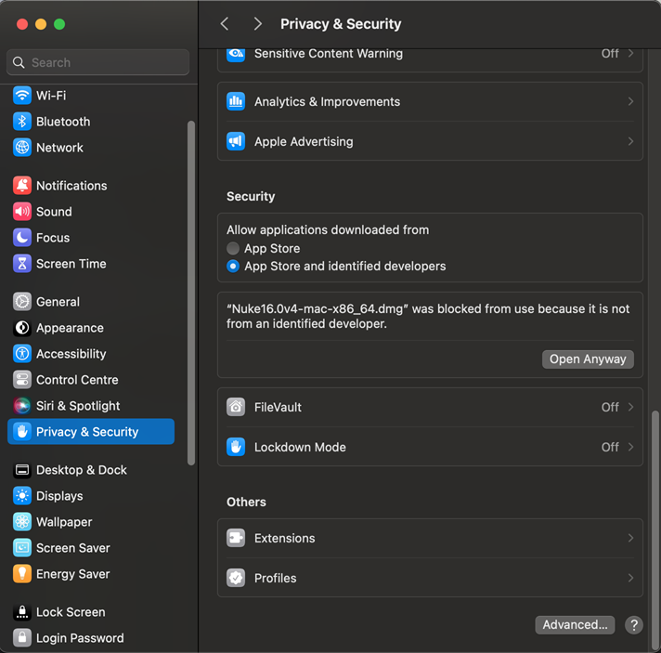
Task: Select Energy Saver label in sidebar
Action: (73, 574)
